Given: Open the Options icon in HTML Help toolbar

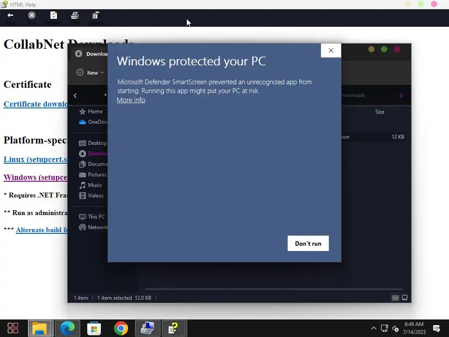Looking at the screenshot, I should (96, 15).
